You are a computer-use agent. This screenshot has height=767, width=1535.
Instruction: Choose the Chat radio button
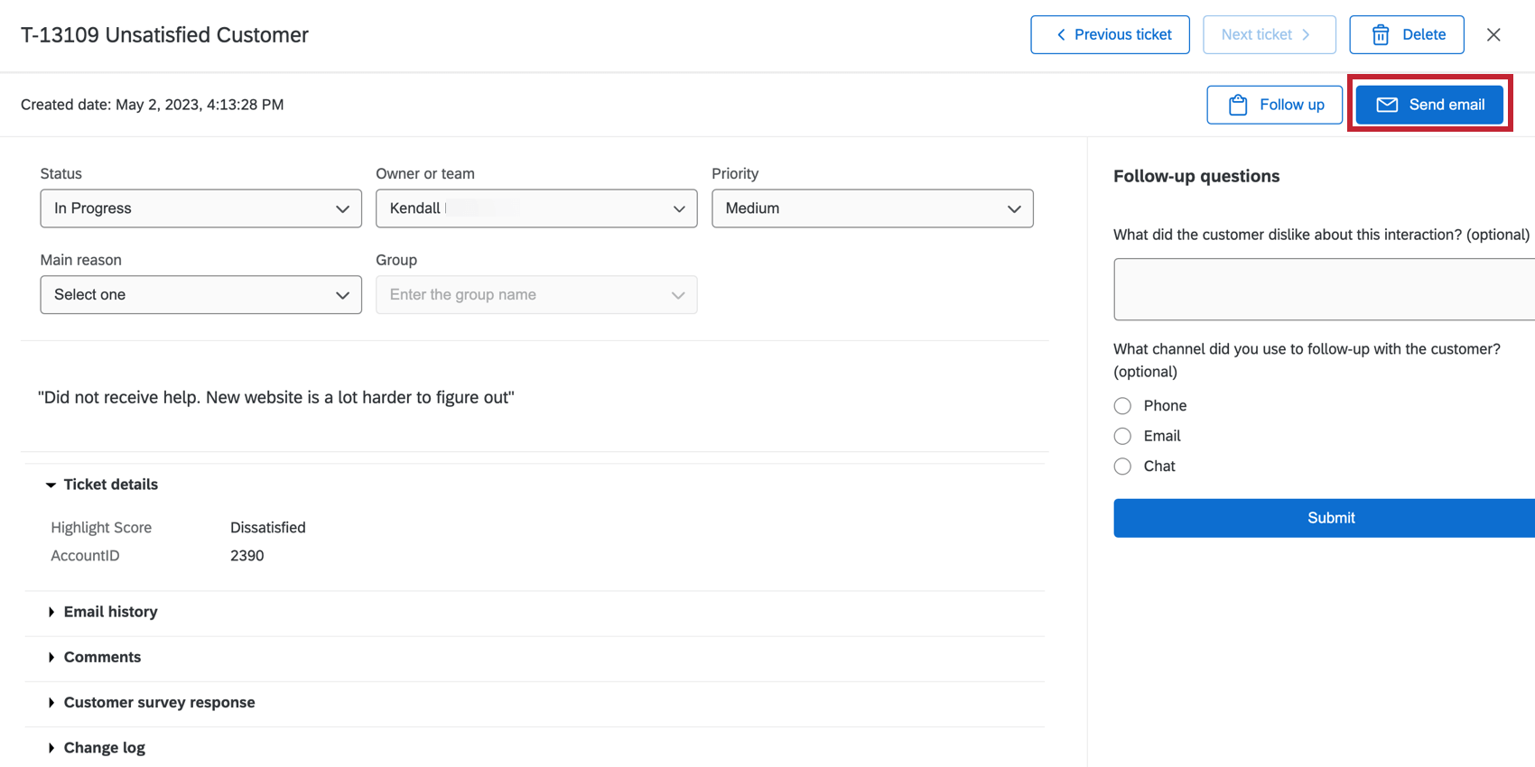[x=1122, y=467]
